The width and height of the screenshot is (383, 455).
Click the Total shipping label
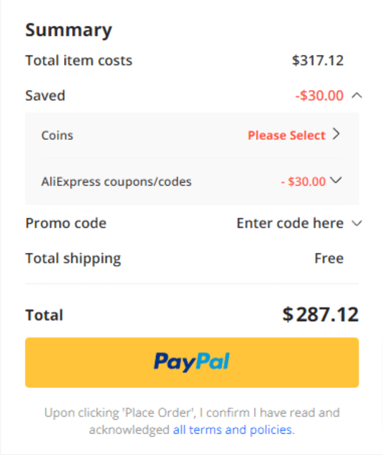[x=73, y=259]
